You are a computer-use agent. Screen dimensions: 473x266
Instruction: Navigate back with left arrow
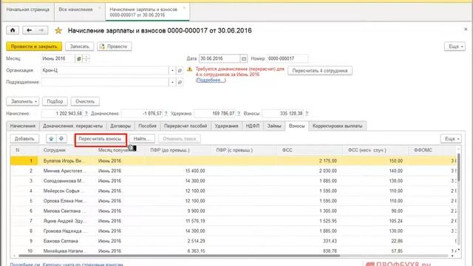coord(29,30)
